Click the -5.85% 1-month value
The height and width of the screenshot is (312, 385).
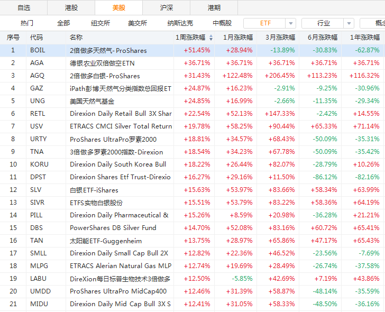click(x=242, y=278)
